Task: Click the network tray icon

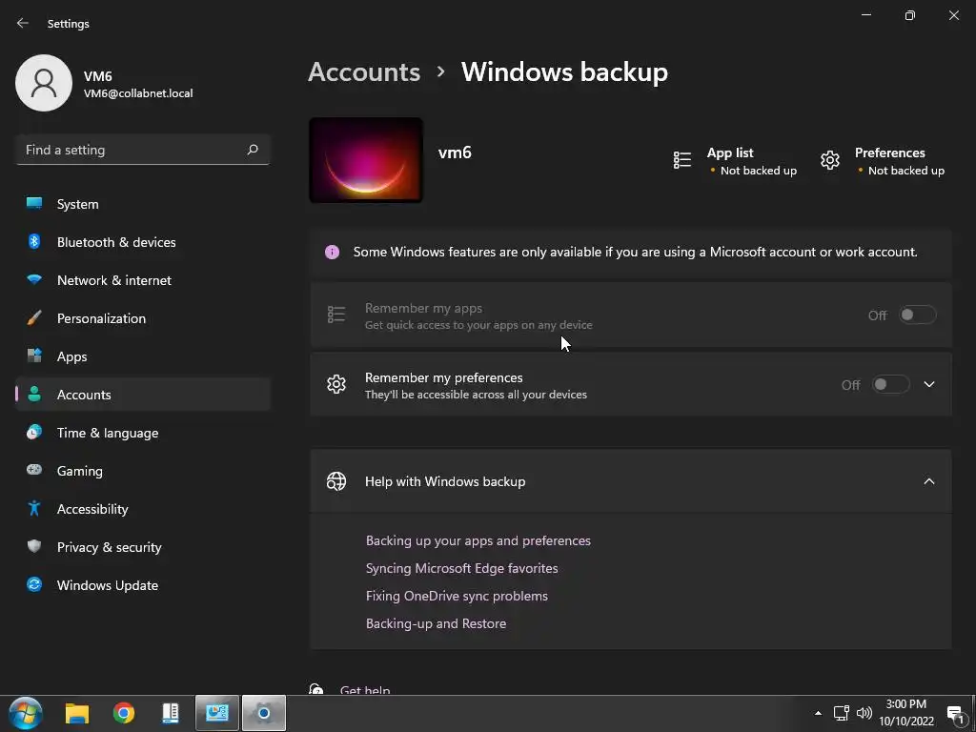Action: [842, 713]
